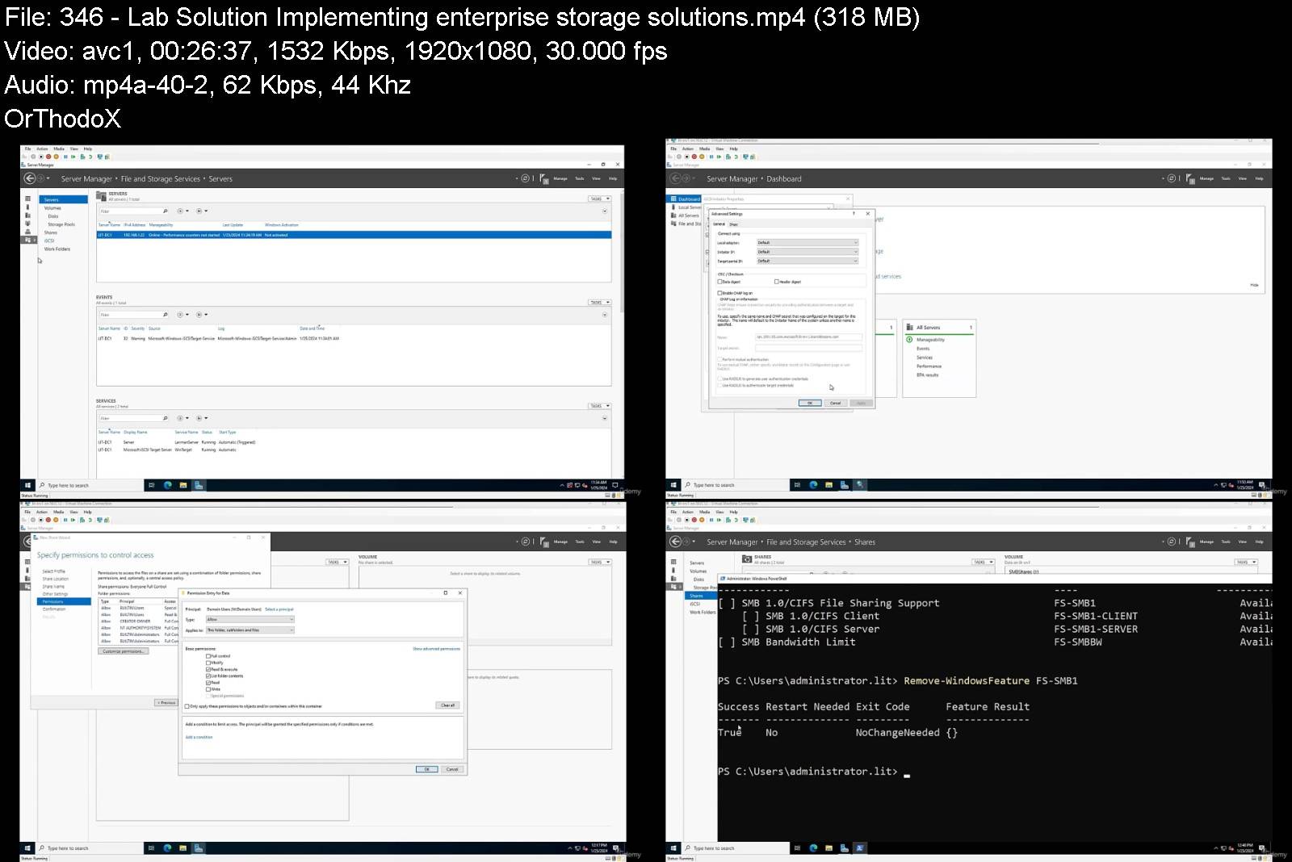Screen dimensions: 1292x862
Task: Click the notifications flag in the PowerShell frame header
Action: (1189, 542)
